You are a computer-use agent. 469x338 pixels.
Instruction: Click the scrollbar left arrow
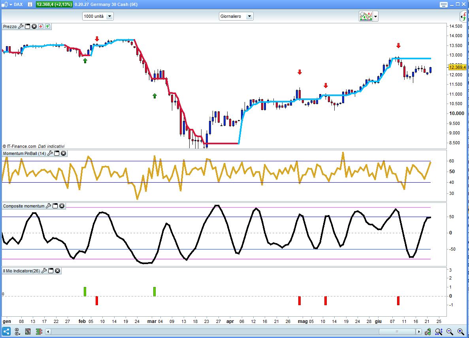[48, 331]
